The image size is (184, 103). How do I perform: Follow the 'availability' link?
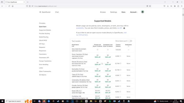pos(80,28)
